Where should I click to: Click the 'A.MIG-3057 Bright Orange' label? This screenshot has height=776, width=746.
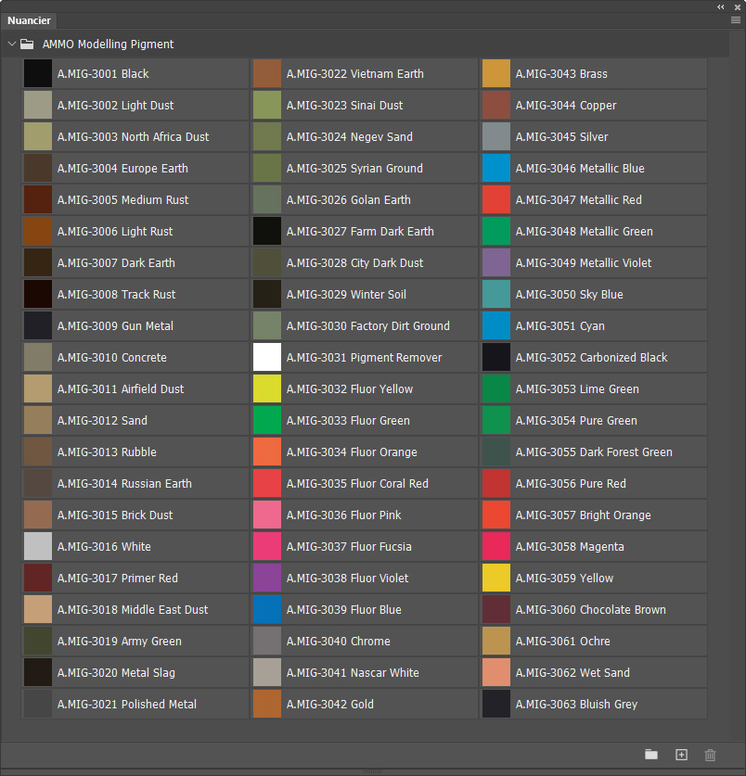[x=583, y=515]
